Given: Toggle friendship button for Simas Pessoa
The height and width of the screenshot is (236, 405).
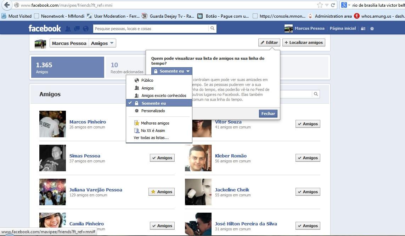Looking at the screenshot, I should [x=162, y=158].
